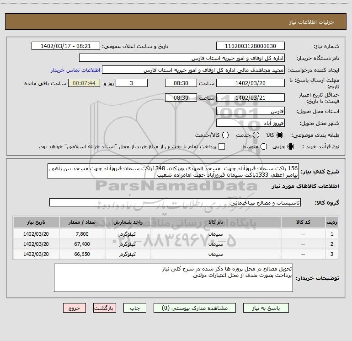Click the remaining time 00:07:44 field
This screenshot has width=352, height=341.
coord(84,83)
